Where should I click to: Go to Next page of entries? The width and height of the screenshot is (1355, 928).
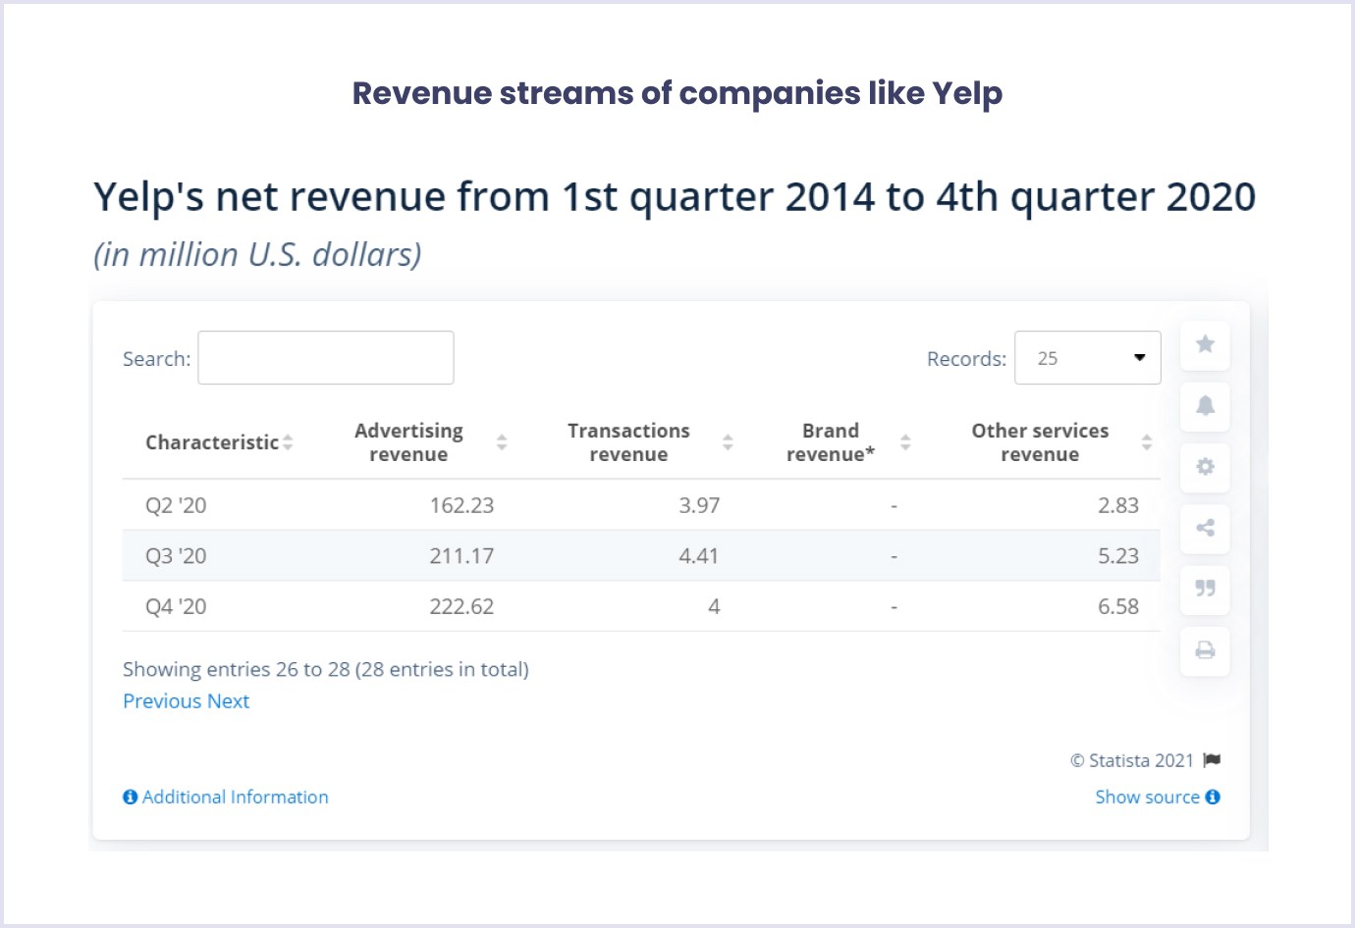point(228,701)
